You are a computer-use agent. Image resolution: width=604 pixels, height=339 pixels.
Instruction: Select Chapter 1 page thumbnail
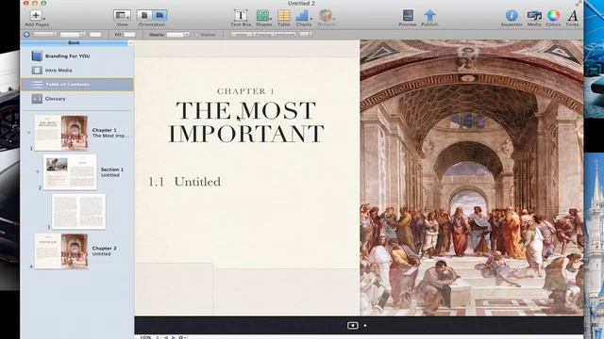pyautogui.click(x=60, y=133)
